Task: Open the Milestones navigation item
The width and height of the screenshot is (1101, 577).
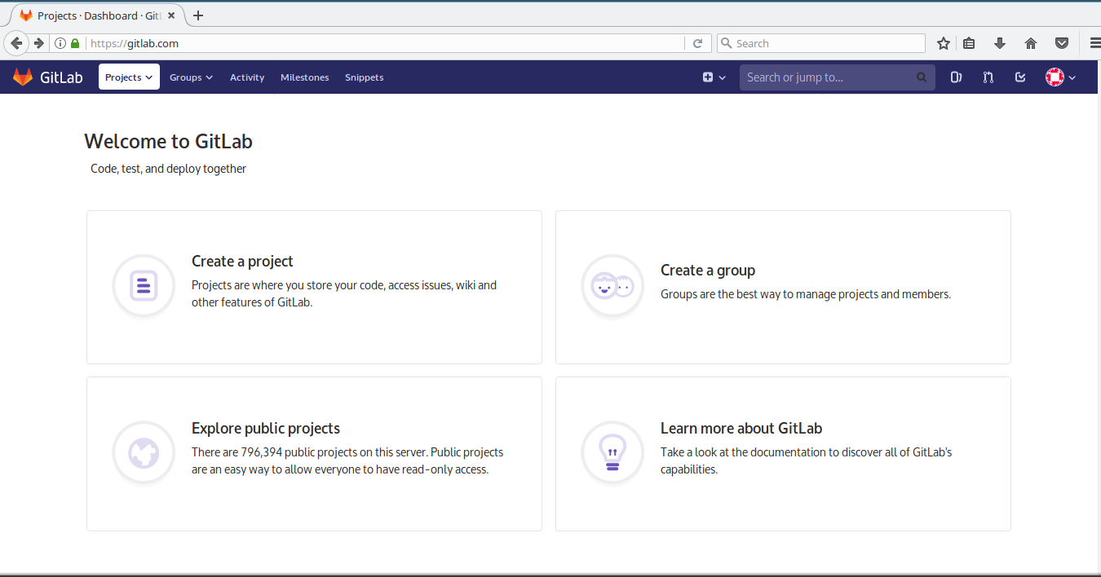Action: [x=304, y=77]
